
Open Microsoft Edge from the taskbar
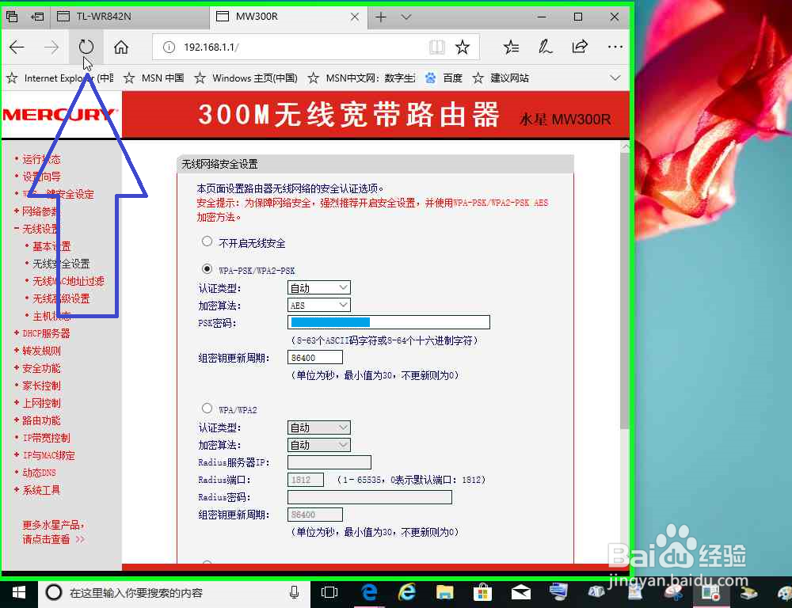click(x=369, y=592)
